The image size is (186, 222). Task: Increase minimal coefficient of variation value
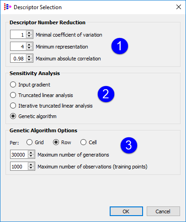pos(29,32)
